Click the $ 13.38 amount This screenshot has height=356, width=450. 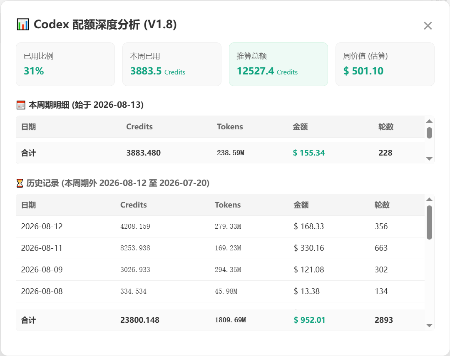307,291
